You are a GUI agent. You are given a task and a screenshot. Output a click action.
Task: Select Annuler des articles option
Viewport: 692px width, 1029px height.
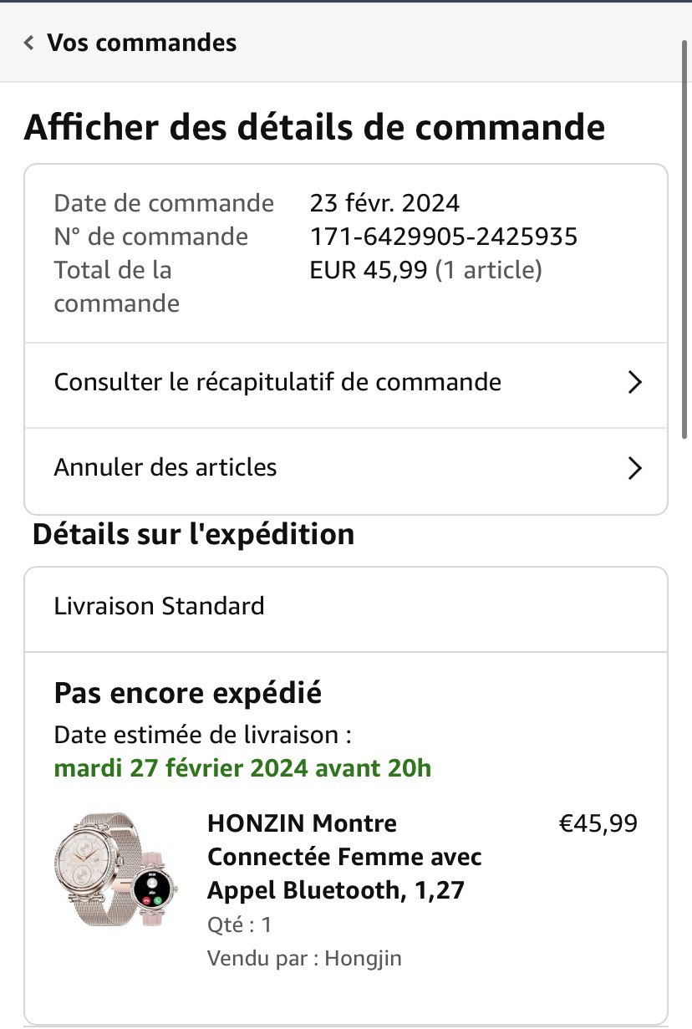click(165, 467)
